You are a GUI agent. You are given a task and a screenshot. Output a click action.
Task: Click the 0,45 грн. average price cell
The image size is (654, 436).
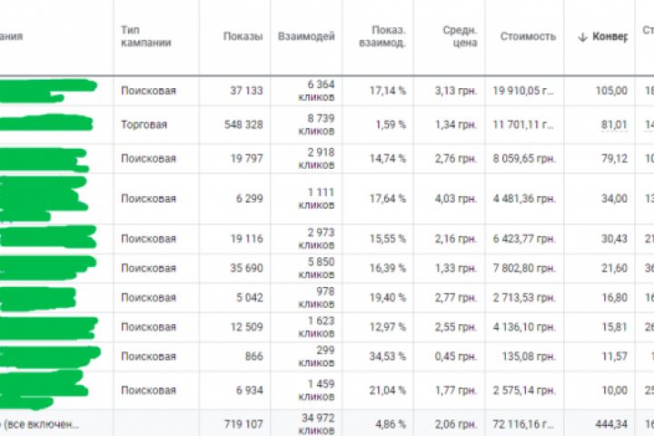455,358
